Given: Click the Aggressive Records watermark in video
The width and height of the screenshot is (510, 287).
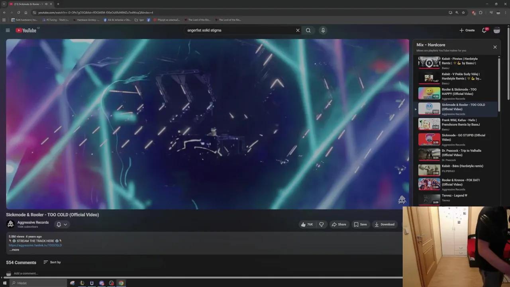Looking at the screenshot, I should pos(402,200).
